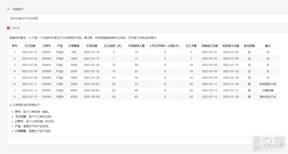Click the bullet describing 产品
This screenshot has height=154, width=288.
[x=32, y=126]
